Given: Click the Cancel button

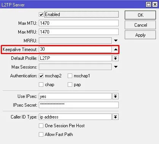Looking at the screenshot, I should pos(140,25).
